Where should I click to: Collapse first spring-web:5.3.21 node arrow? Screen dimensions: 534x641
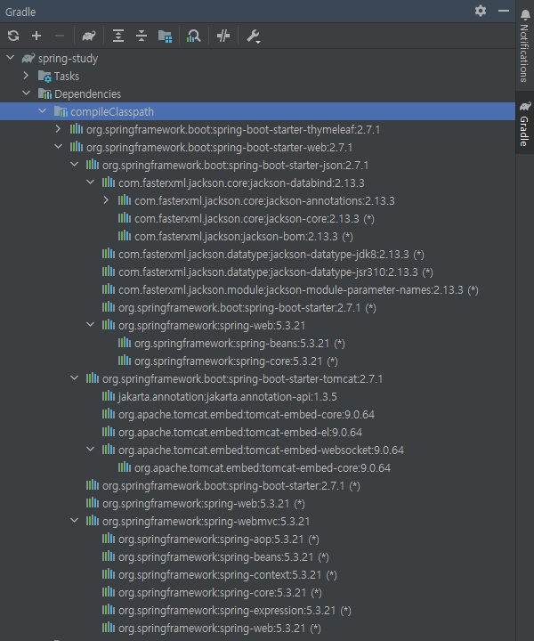[x=90, y=325]
